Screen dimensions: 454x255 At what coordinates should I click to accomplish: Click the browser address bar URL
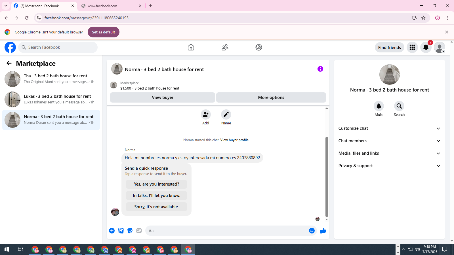[x=87, y=18]
